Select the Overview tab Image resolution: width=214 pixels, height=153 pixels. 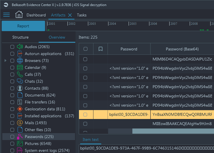coord(57,37)
